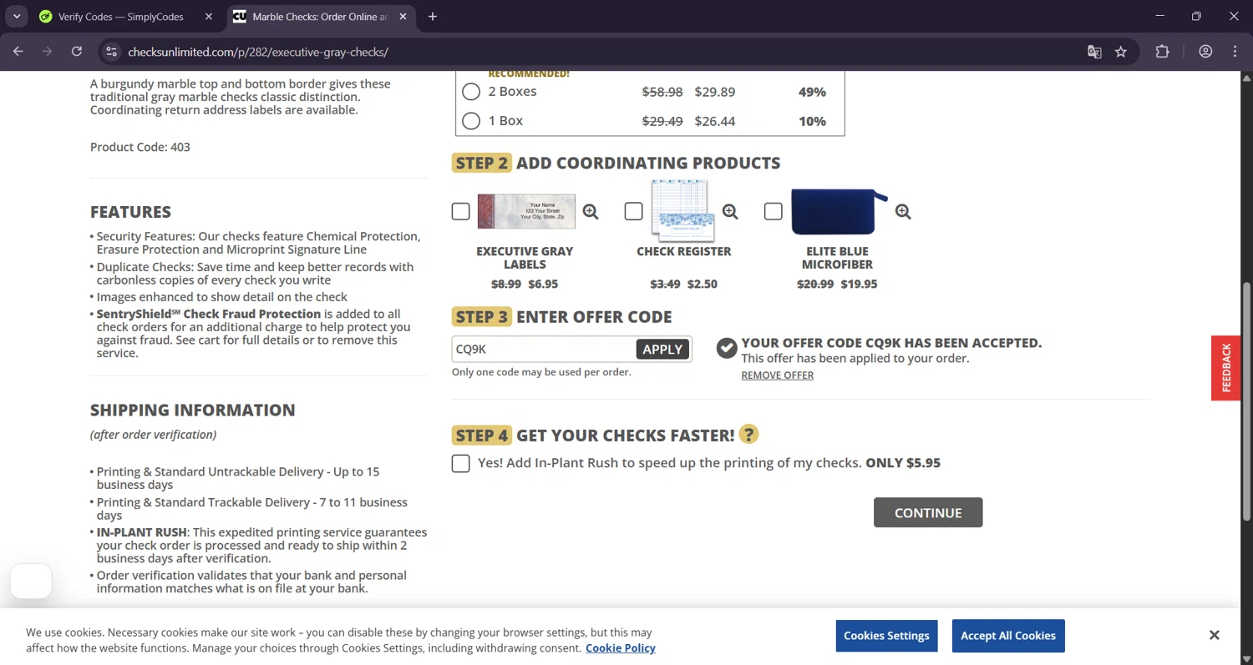This screenshot has width=1253, height=665.
Task: Dismiss the cookie banner with X
Action: 1214,635
